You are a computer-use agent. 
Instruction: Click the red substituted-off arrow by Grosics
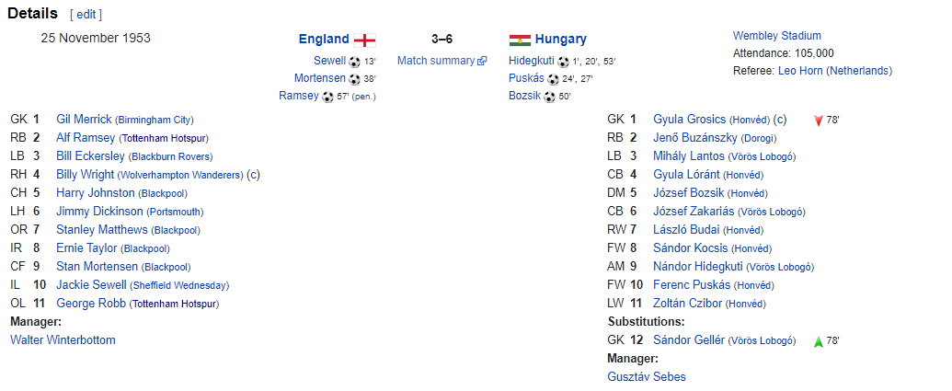click(x=818, y=121)
